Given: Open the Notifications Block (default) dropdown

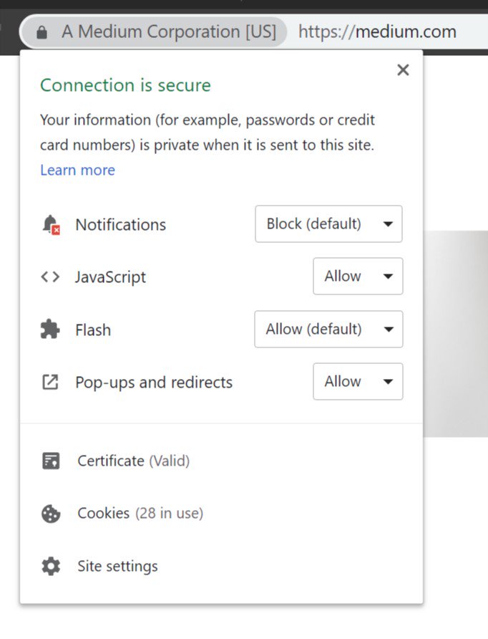Looking at the screenshot, I should 328,224.
